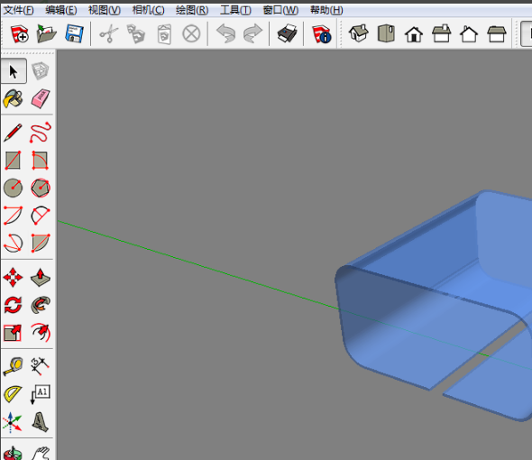Open the 相机(C) menu

tap(148, 10)
